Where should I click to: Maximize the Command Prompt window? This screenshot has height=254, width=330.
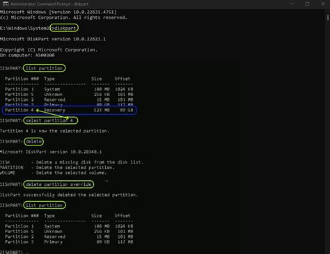(307, 3)
